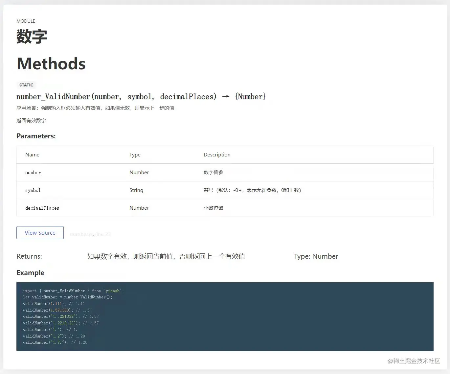Click the String type cell

pos(136,190)
